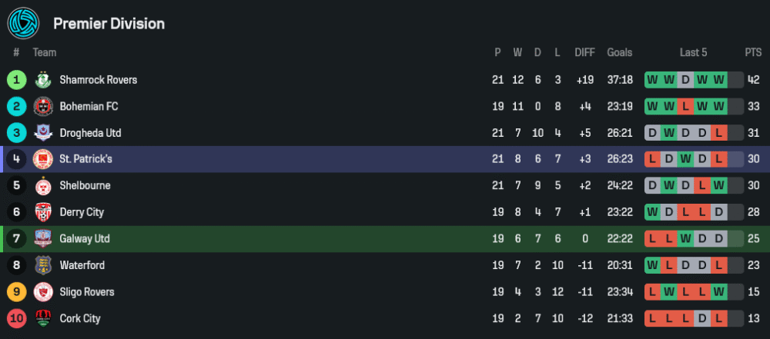Viewport: 770px width, 339px height.
Task: Click the Shelbourne club crest
Action: coord(43,186)
